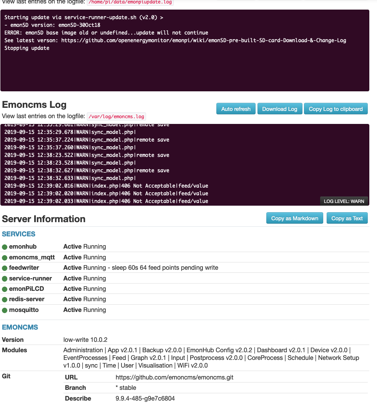Download the Emoncms log file
The width and height of the screenshot is (377, 414).
pyautogui.click(x=280, y=109)
